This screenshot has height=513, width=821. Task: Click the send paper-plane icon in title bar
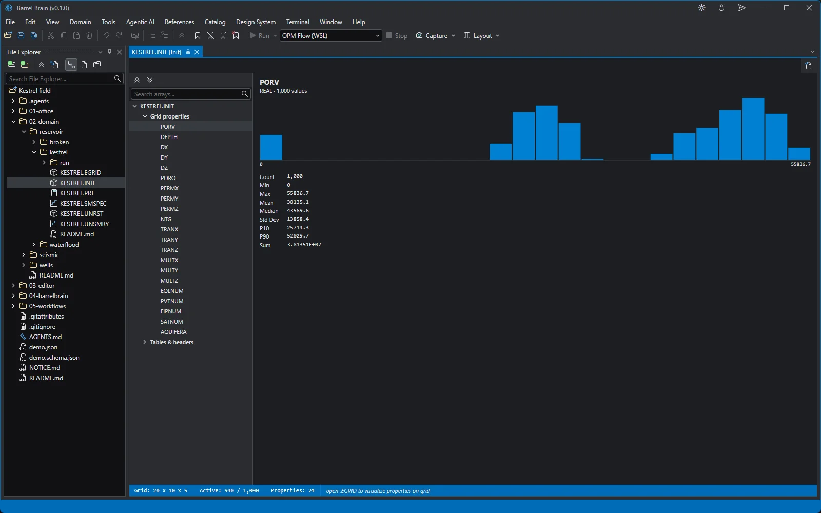[x=741, y=8]
